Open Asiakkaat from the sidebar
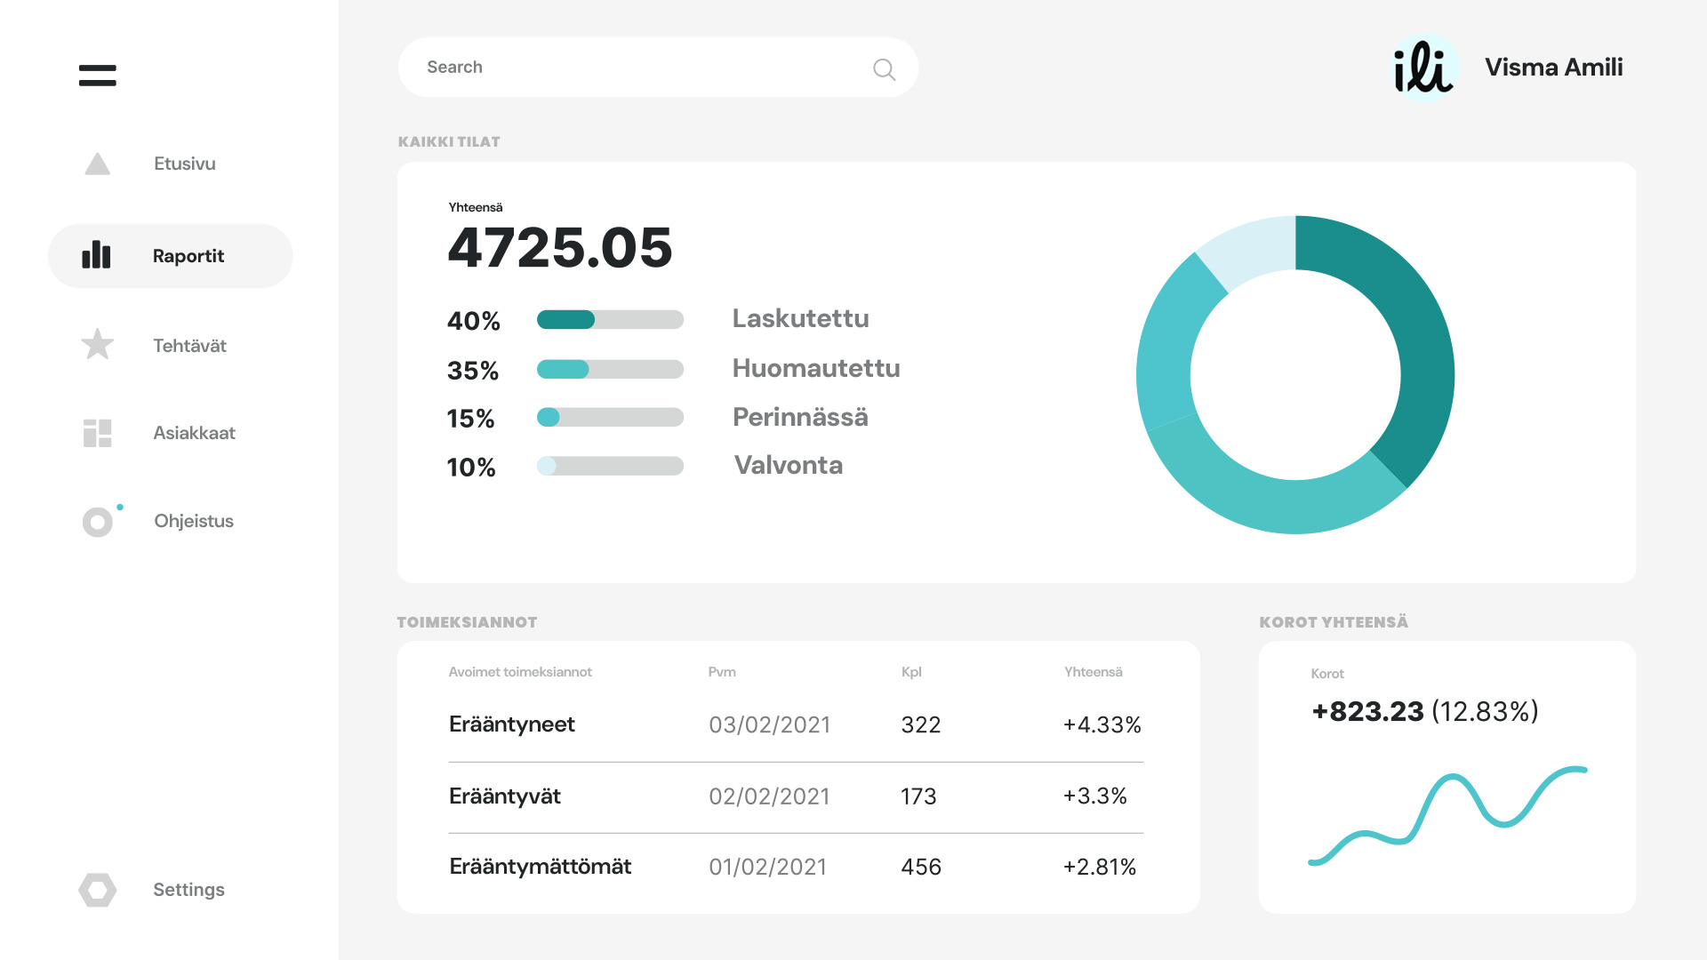1707x960 pixels. coord(194,433)
